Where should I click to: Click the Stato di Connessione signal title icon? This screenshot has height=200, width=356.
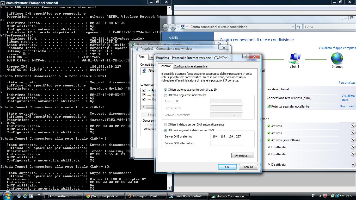[133, 45]
